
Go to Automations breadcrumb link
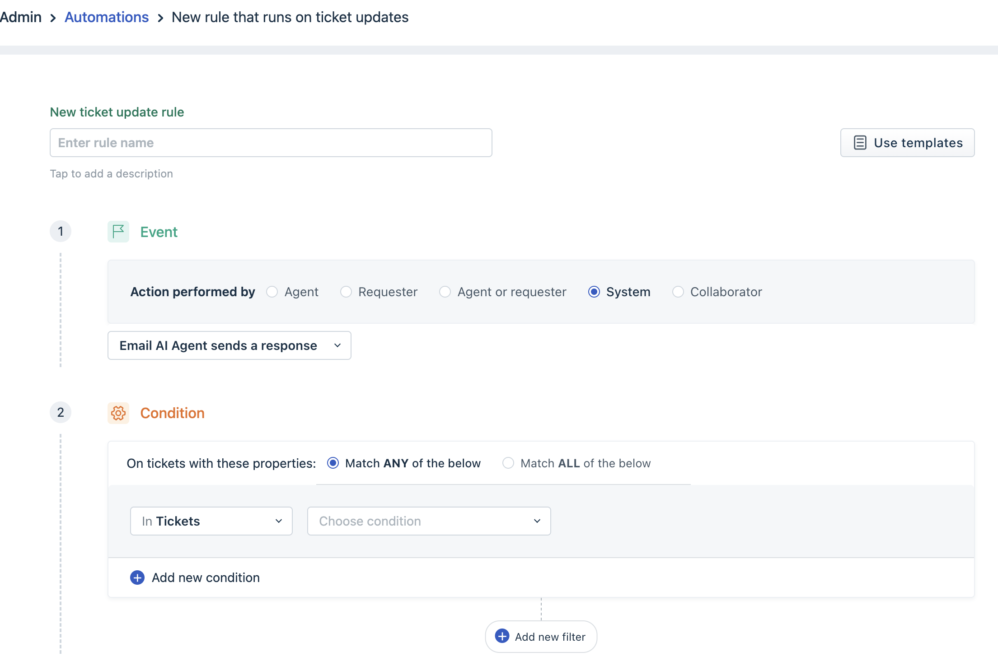[107, 17]
